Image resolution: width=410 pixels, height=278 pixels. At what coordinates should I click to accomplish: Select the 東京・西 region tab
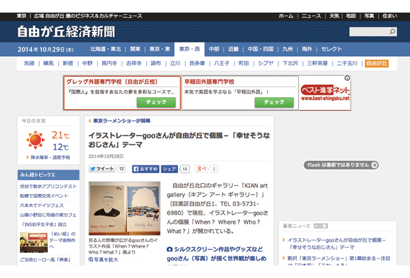pyautogui.click(x=190, y=49)
